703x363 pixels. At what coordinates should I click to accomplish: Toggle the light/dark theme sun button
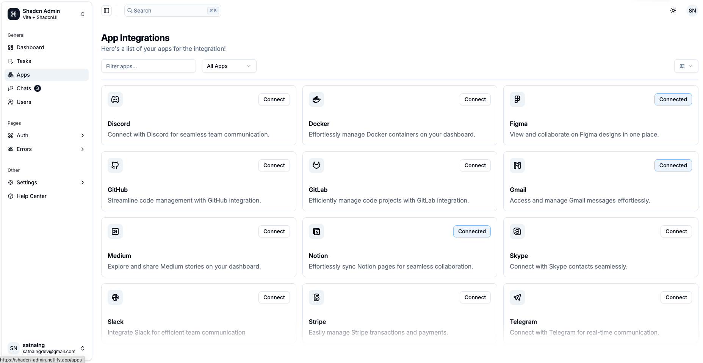(673, 11)
